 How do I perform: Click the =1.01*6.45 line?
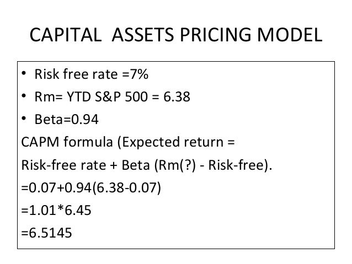pyautogui.click(x=56, y=210)
